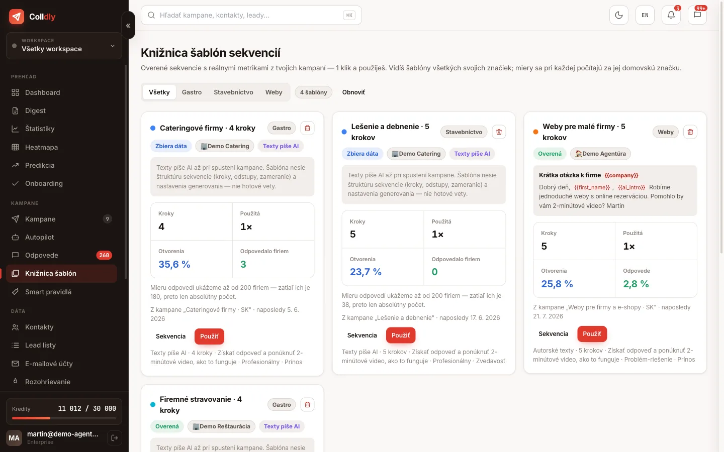Collapse the sidebar with the double-chevron button

[x=128, y=25]
